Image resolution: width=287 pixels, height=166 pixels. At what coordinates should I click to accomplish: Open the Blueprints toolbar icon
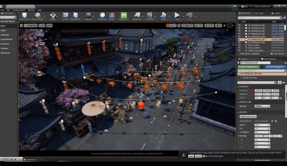[x=137, y=15]
